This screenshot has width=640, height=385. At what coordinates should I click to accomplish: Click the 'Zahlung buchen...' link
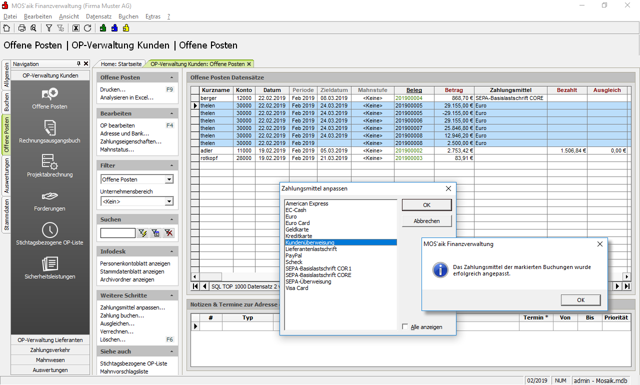click(122, 315)
